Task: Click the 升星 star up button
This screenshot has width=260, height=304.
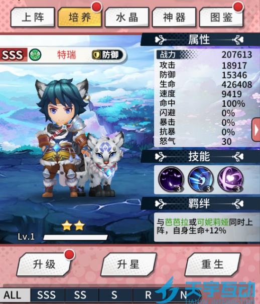Action: 128,264
